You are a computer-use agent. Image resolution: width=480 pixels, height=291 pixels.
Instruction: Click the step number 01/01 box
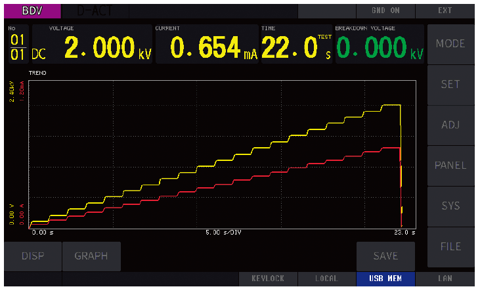18,44
